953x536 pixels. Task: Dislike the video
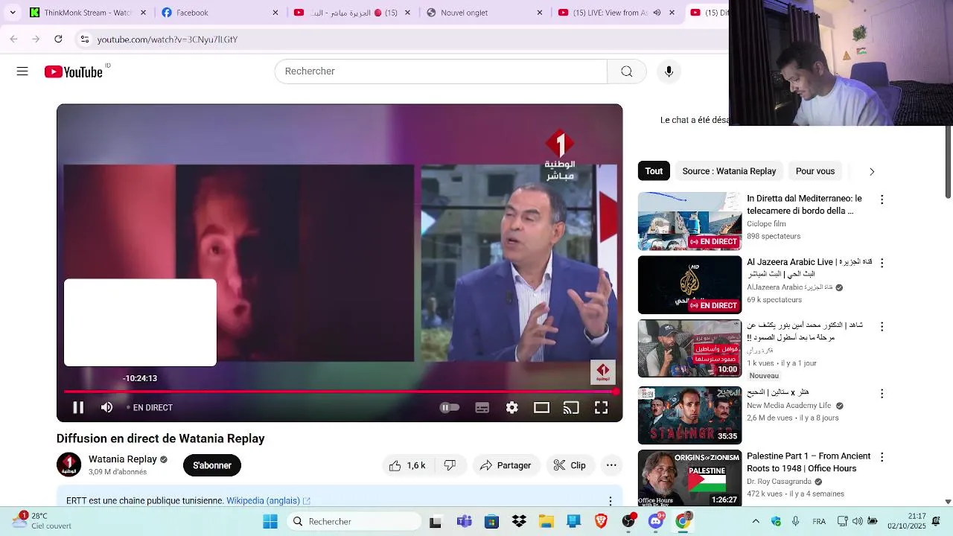(x=450, y=465)
